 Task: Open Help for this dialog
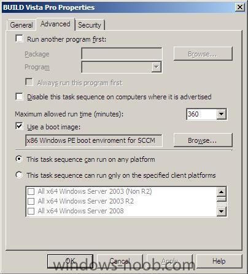pos(219,261)
